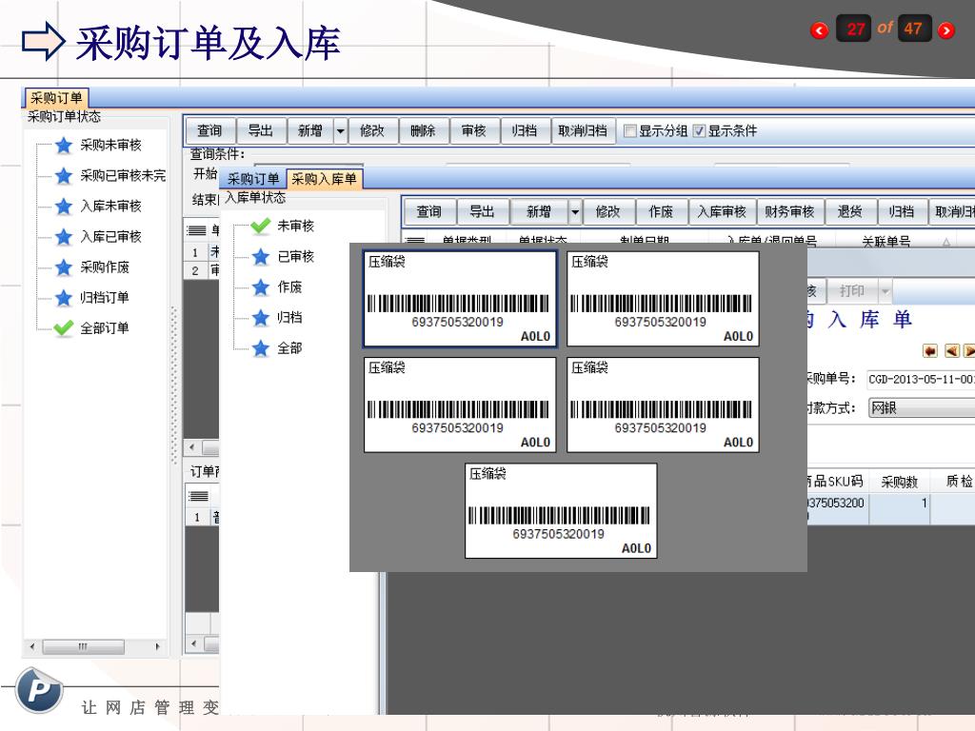Click 归档 button in receipt toolbar
The width and height of the screenshot is (975, 731).
click(902, 212)
